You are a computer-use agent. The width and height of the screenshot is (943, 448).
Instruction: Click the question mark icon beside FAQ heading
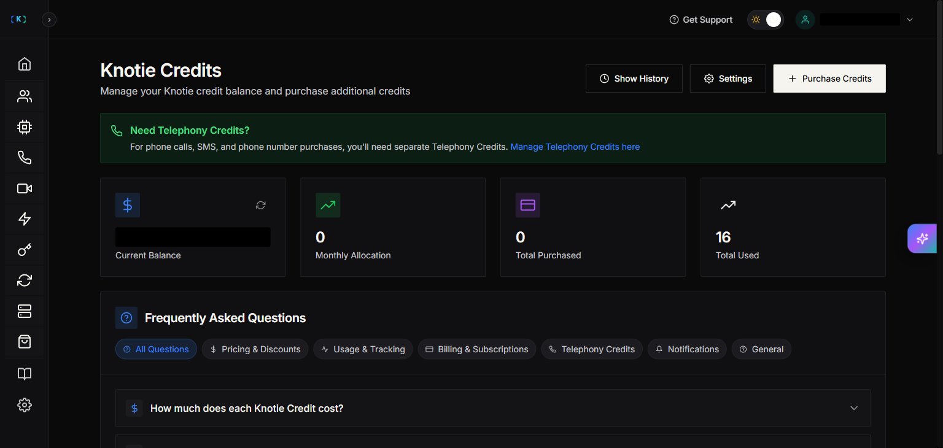(126, 318)
